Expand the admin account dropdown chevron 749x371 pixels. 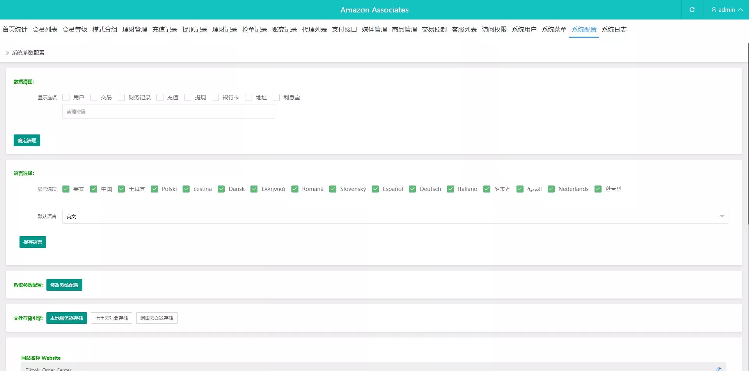point(740,10)
